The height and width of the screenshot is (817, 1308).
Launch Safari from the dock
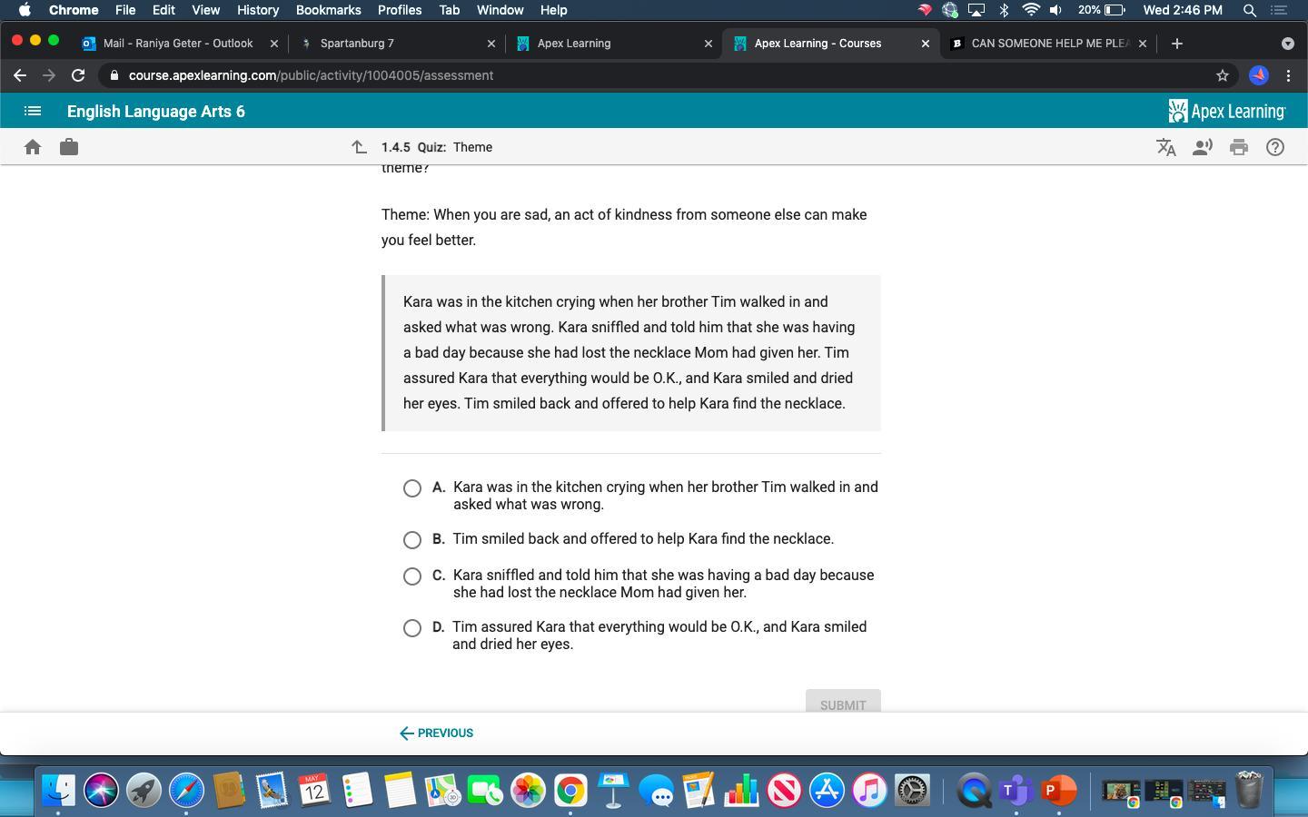click(186, 791)
